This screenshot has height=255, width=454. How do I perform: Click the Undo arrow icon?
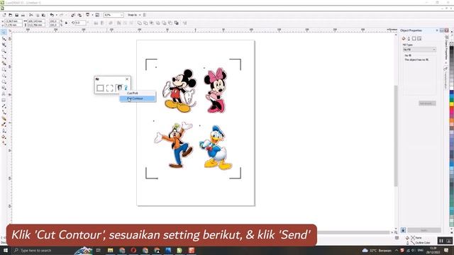click(52, 15)
